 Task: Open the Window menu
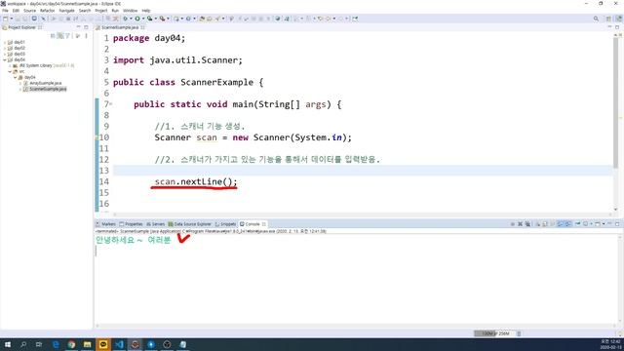coord(130,11)
